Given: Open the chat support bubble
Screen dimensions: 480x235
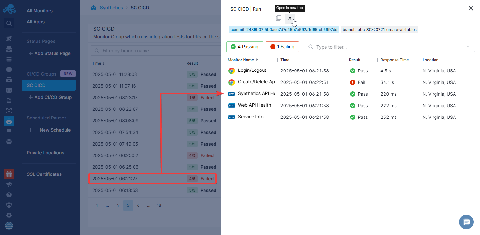Looking at the screenshot, I should (x=466, y=222).
